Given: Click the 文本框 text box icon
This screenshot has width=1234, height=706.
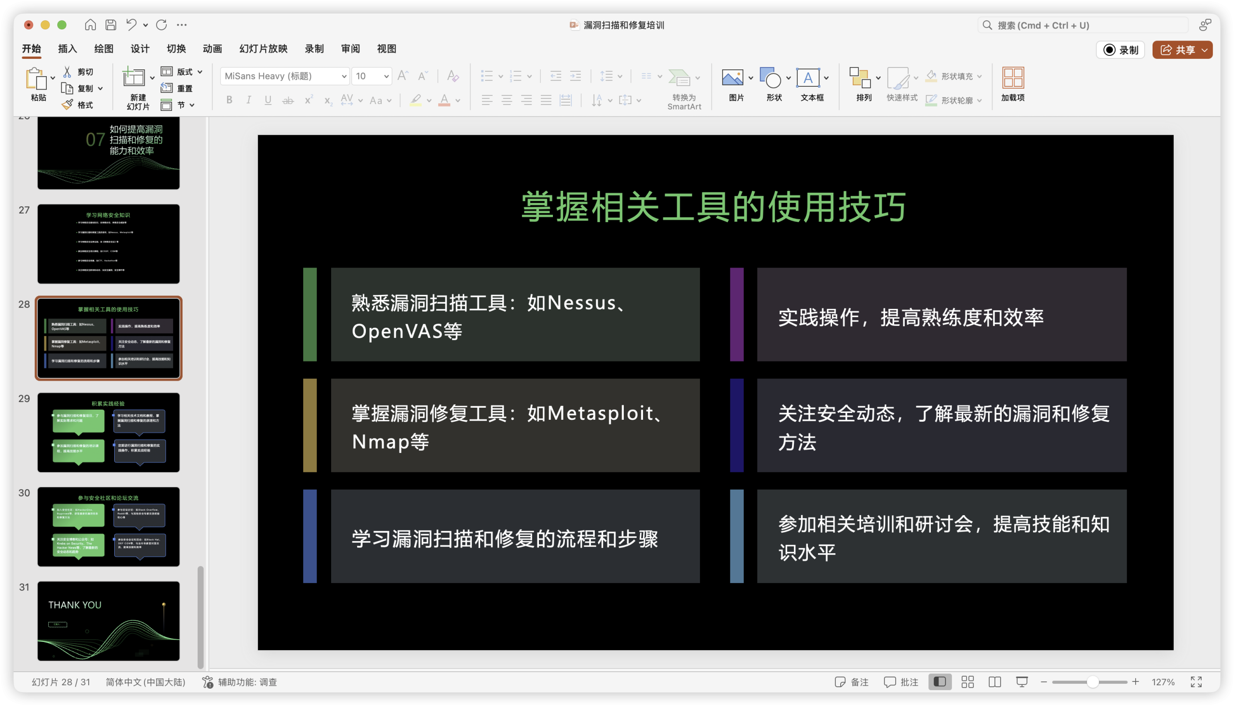Looking at the screenshot, I should point(808,78).
